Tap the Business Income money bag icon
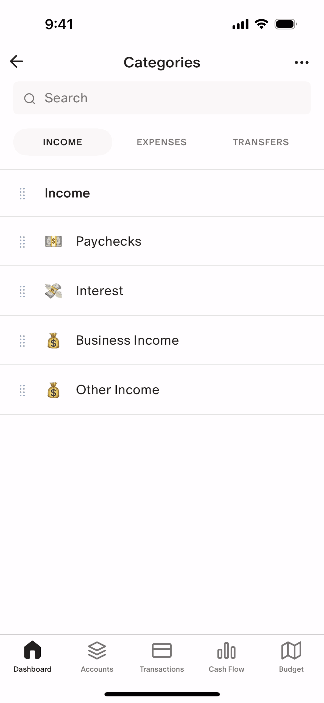This screenshot has width=324, height=703. [x=53, y=340]
